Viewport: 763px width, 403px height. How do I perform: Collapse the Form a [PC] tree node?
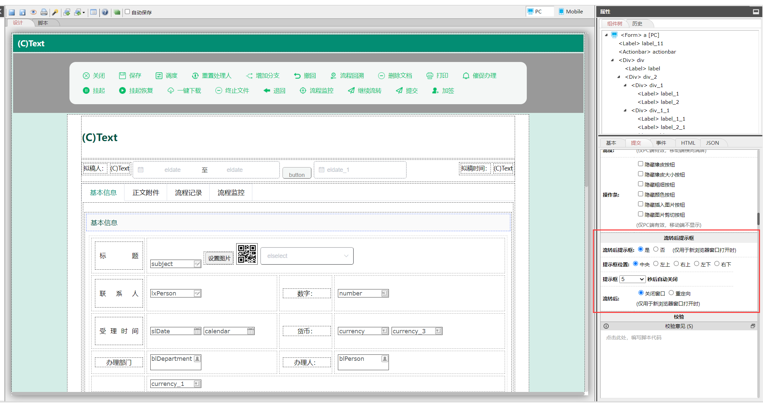(606, 35)
